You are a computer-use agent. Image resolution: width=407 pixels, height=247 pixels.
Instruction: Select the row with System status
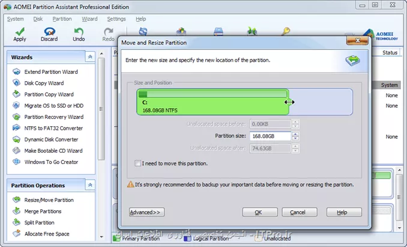tap(387, 85)
